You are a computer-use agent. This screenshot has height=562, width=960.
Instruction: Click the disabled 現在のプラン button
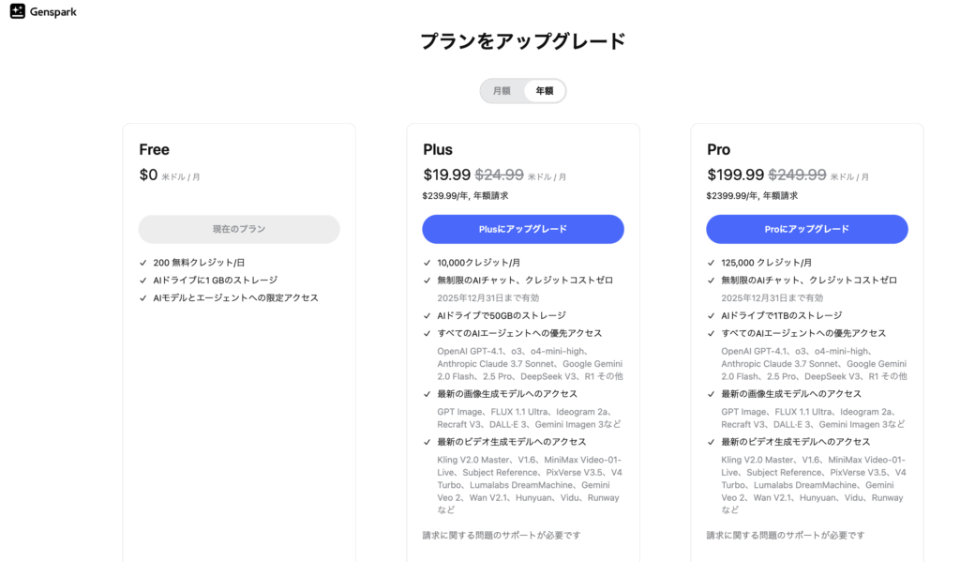(x=239, y=229)
